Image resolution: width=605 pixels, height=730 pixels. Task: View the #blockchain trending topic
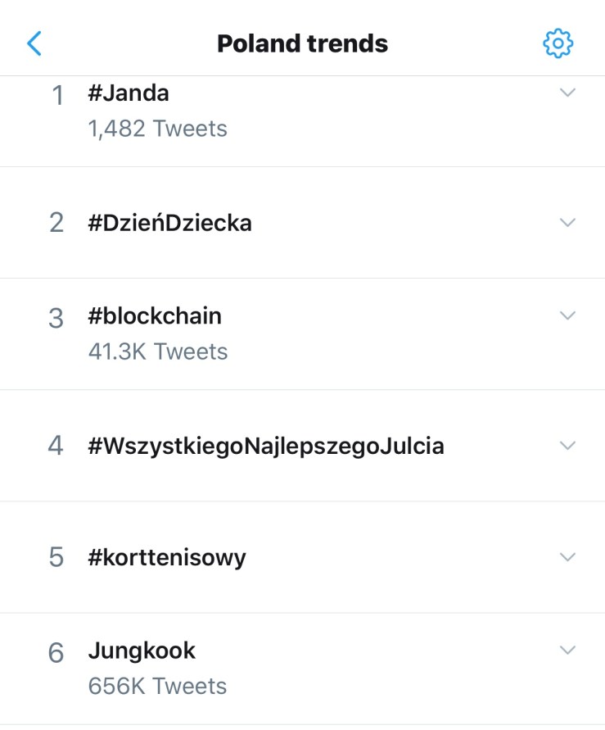155,316
